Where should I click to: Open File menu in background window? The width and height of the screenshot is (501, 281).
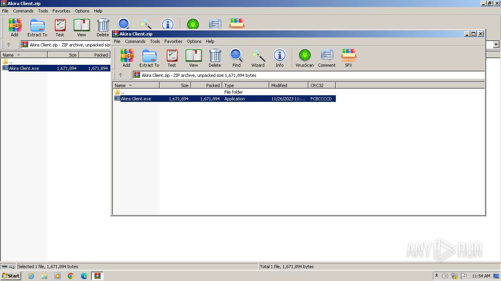point(5,11)
